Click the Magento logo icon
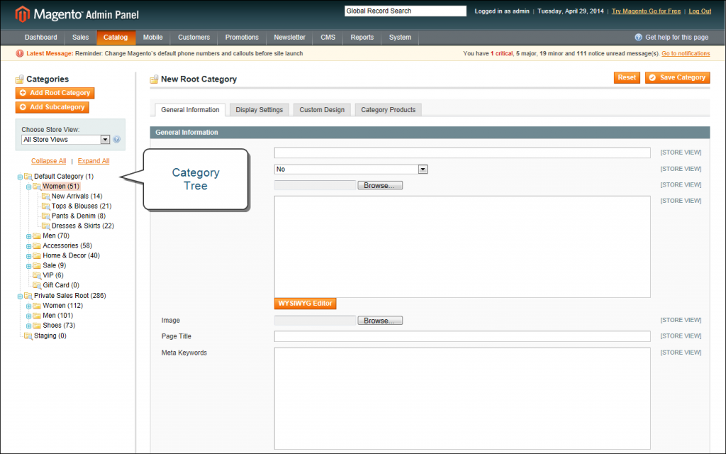 click(22, 13)
